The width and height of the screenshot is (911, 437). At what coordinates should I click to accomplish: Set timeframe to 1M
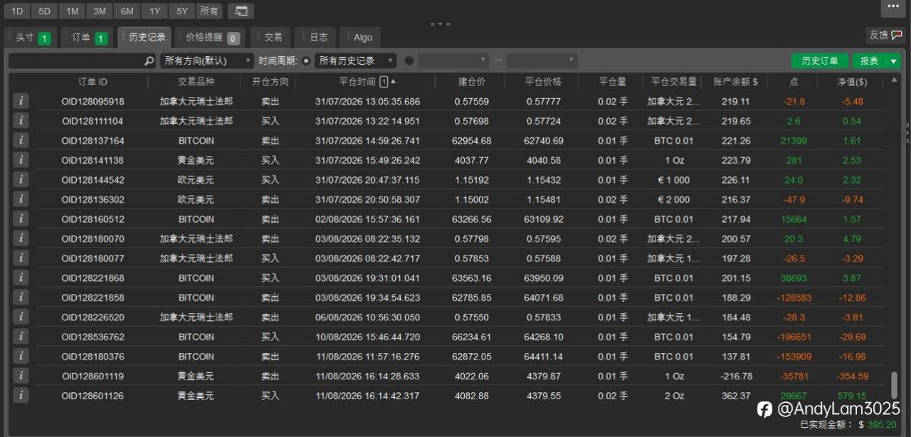[72, 11]
